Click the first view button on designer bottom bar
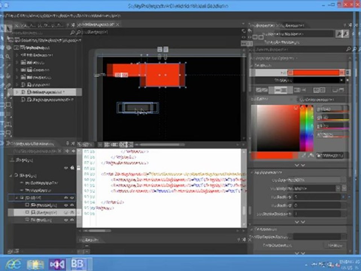This screenshot has height=271, width=361. (106, 145)
